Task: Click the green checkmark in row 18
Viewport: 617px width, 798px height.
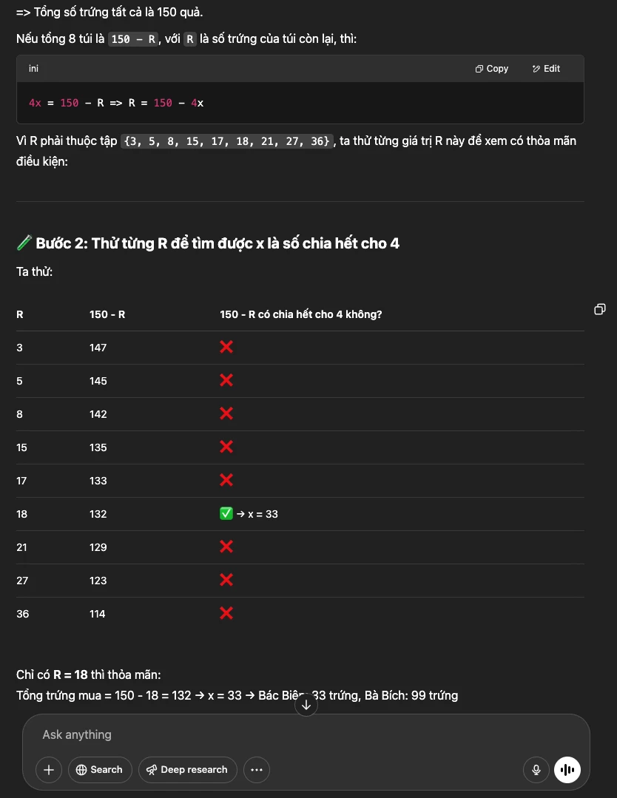Action: tap(226, 513)
